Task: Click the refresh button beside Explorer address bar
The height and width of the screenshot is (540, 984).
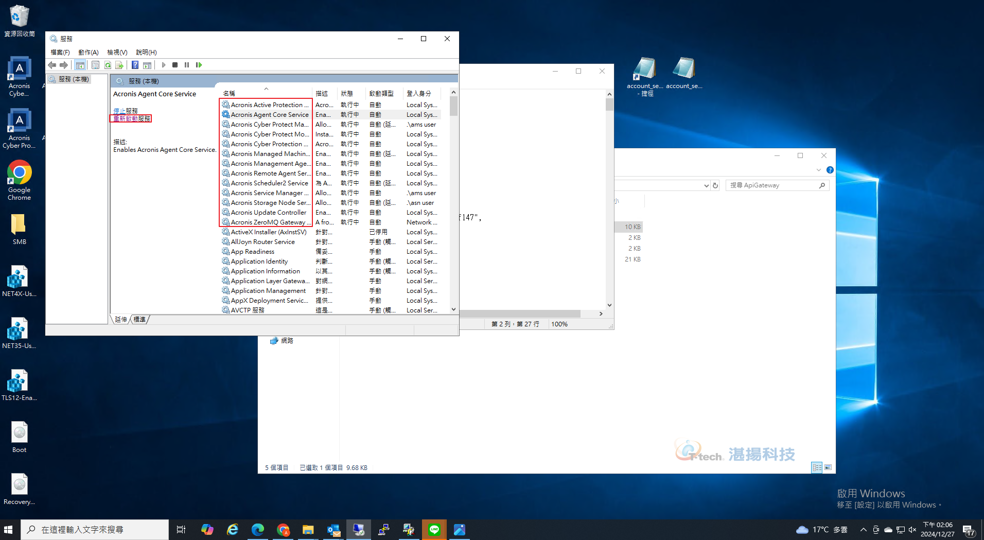Action: click(715, 185)
